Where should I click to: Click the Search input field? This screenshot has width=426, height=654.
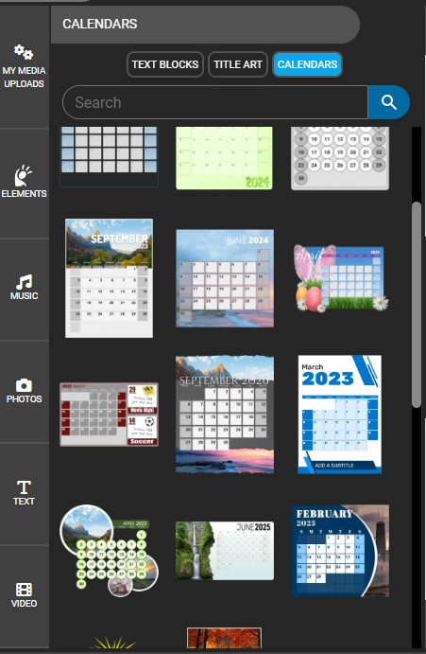click(x=215, y=102)
